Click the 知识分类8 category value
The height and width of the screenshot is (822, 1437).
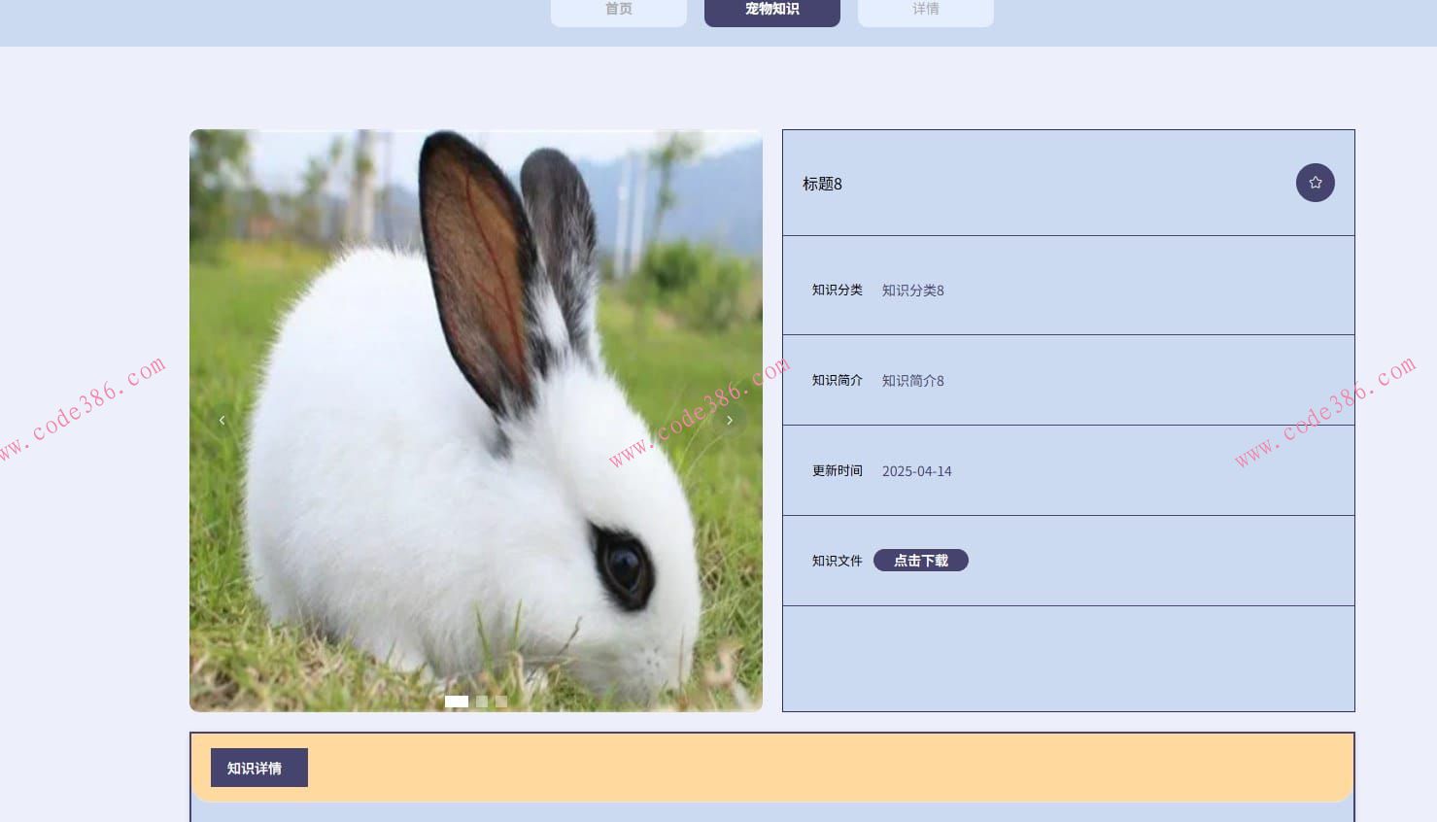coord(912,291)
